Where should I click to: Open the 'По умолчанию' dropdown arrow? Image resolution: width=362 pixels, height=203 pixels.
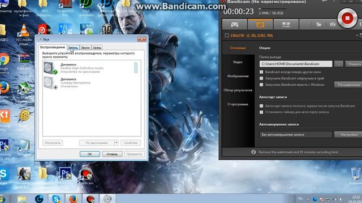pos(117,143)
